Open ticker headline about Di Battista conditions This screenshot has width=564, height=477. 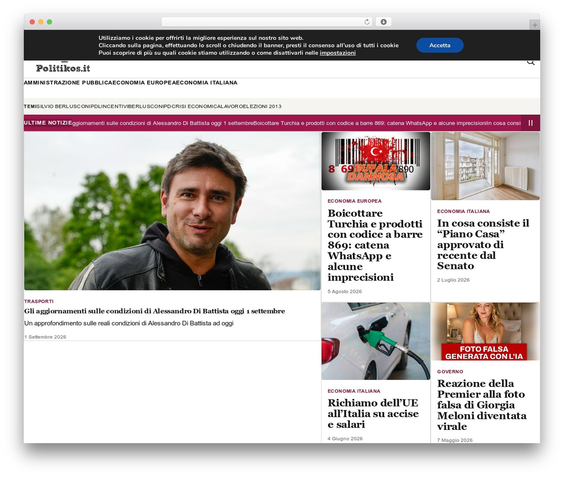point(163,123)
